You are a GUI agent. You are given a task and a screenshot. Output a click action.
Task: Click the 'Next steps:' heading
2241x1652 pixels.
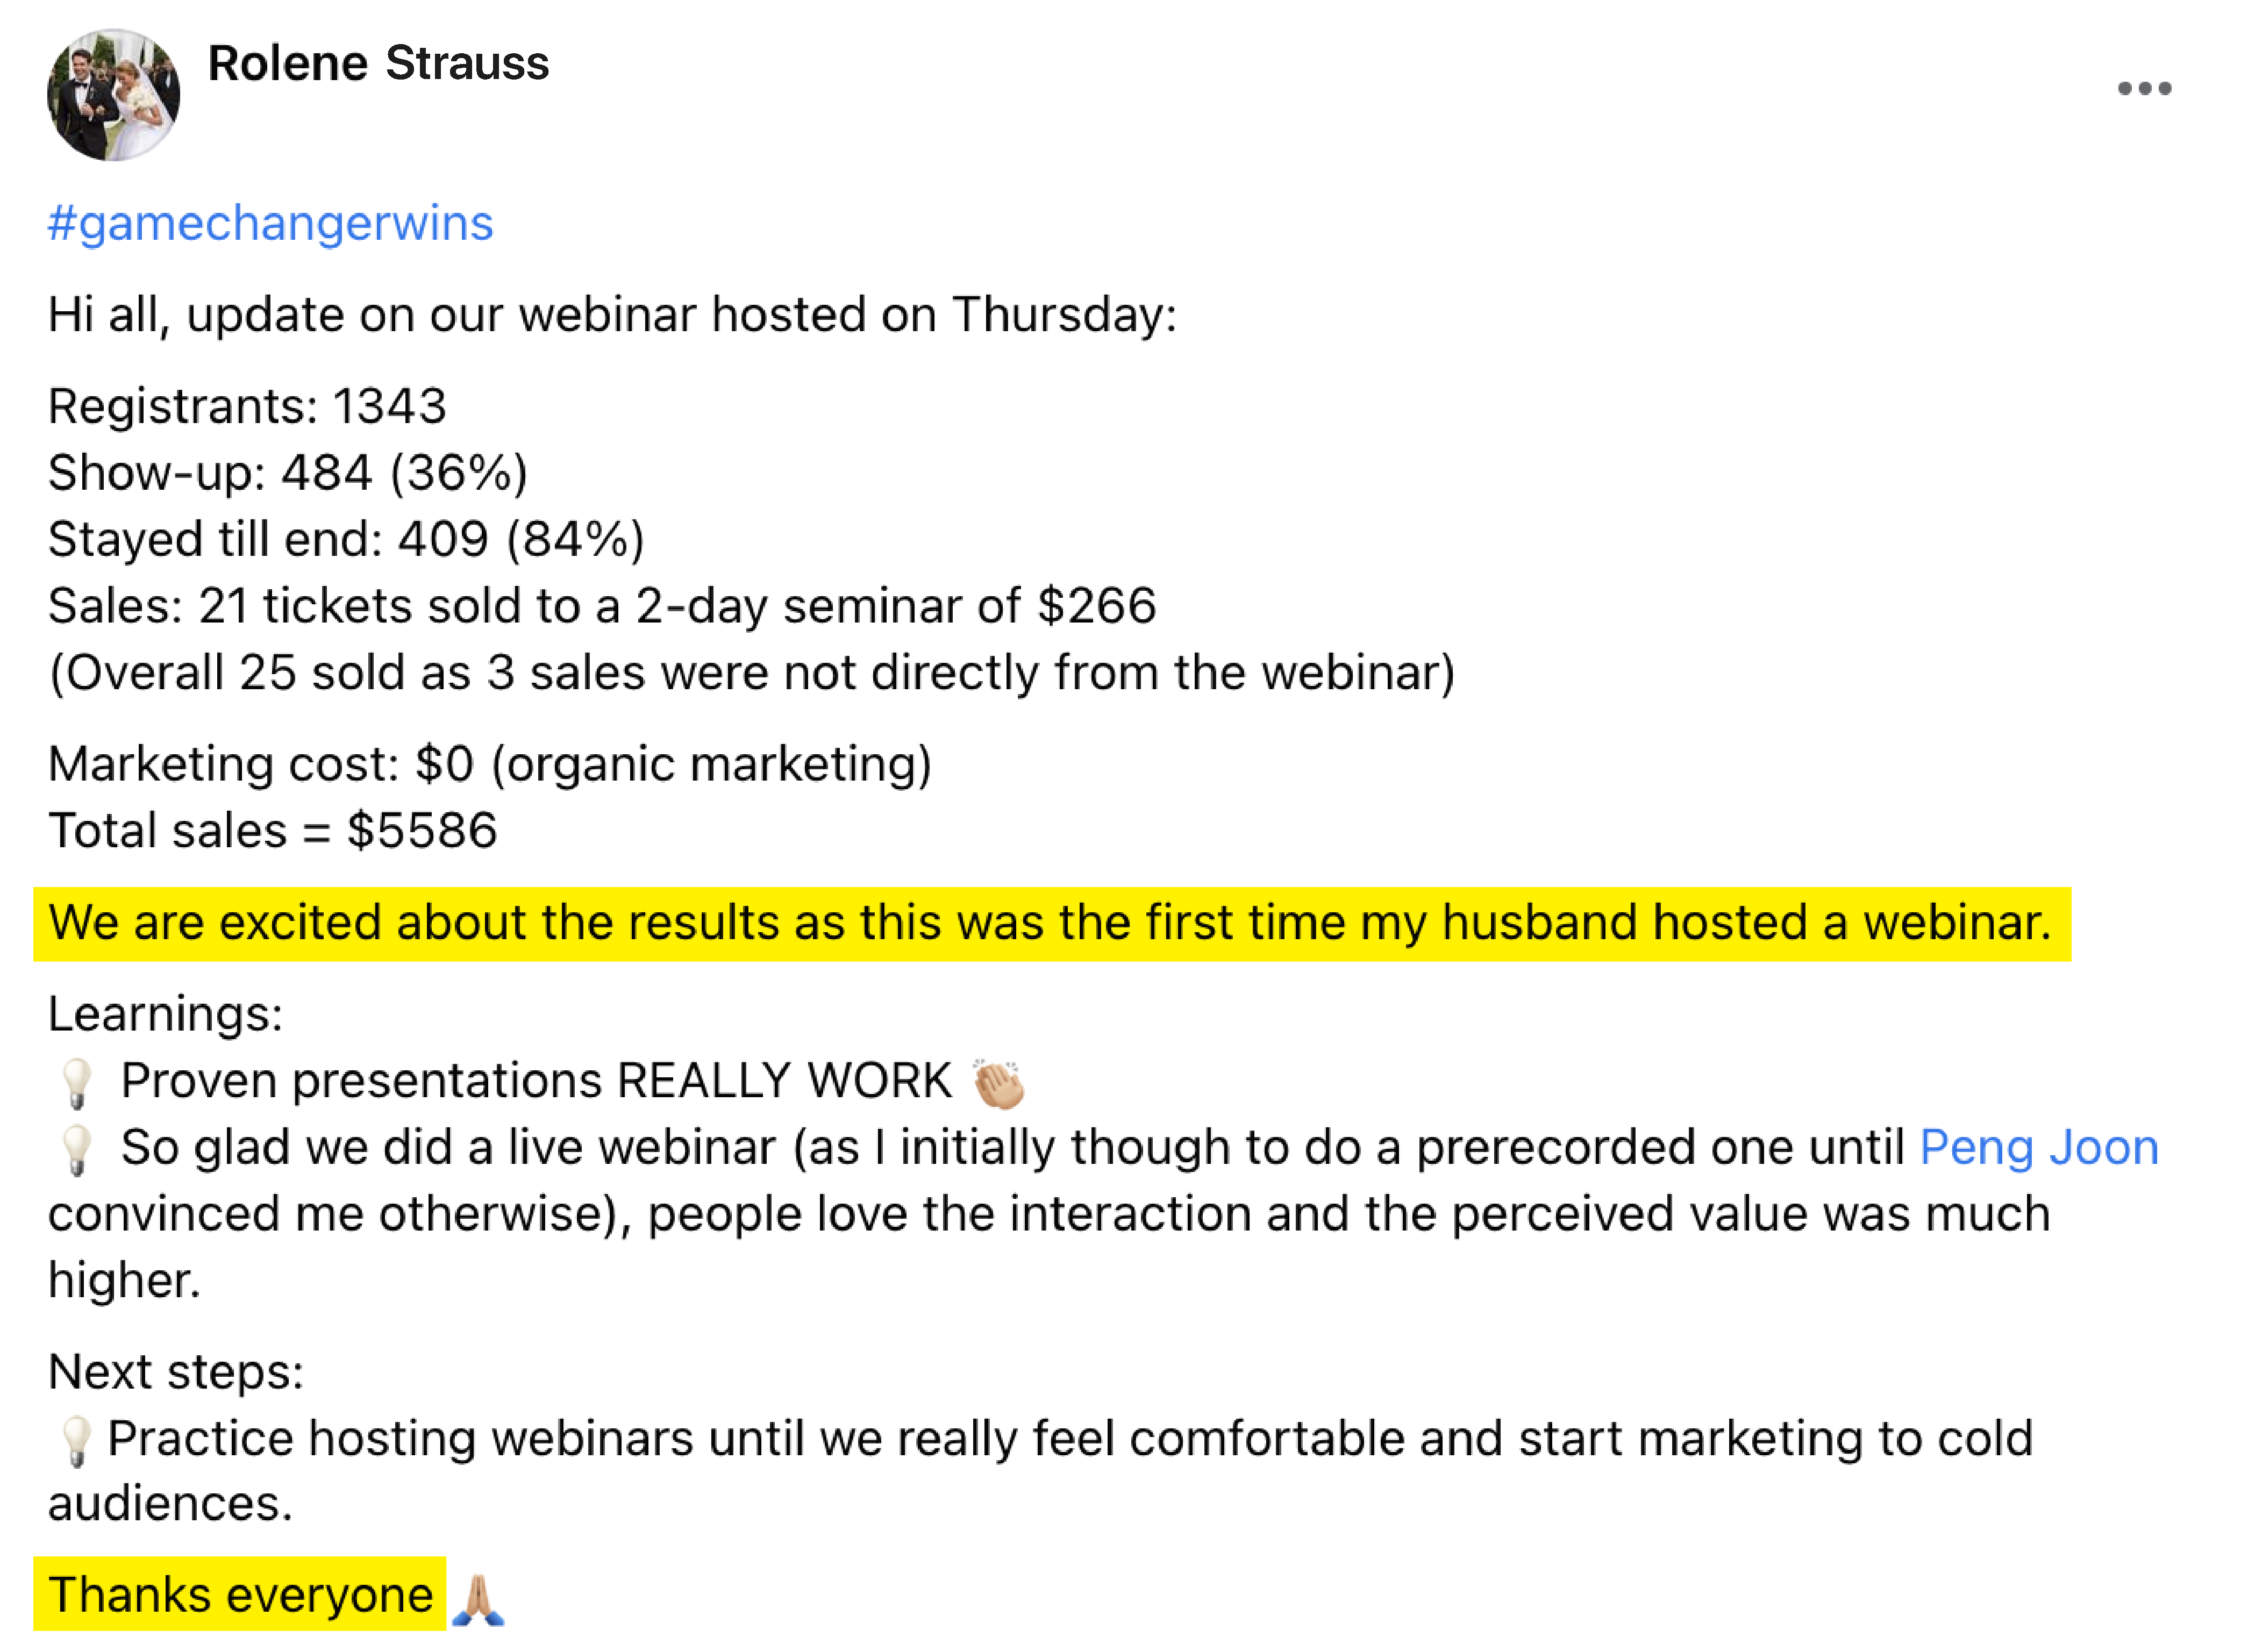click(175, 1371)
